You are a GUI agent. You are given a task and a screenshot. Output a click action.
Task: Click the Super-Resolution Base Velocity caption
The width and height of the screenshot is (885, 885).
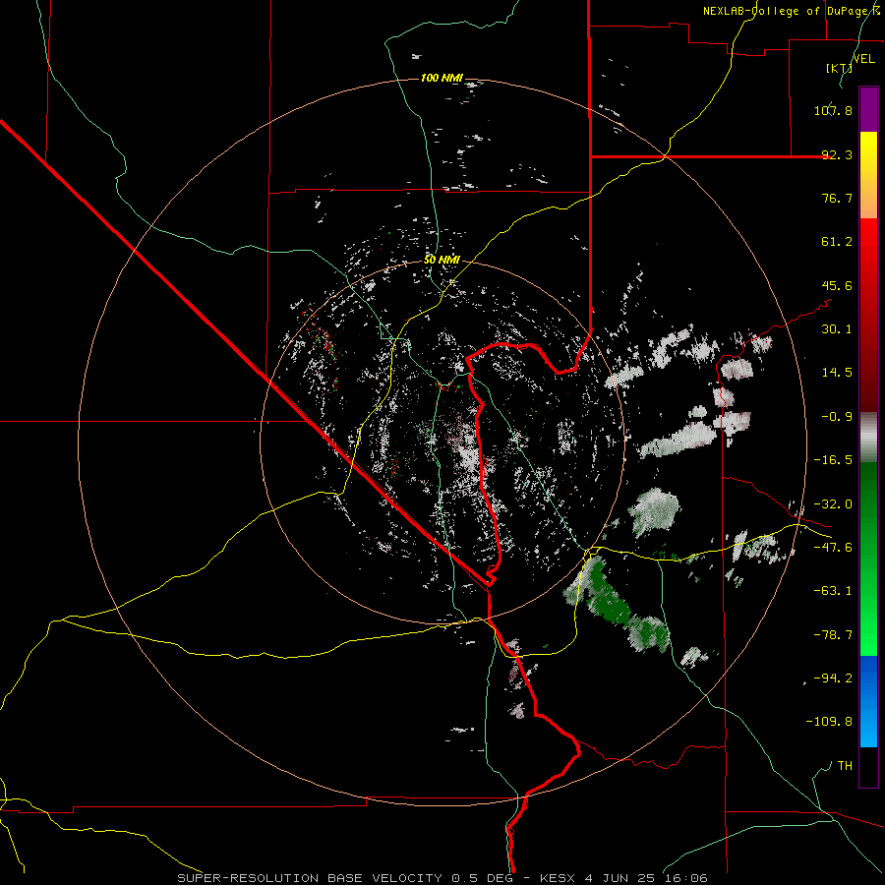coord(442,878)
